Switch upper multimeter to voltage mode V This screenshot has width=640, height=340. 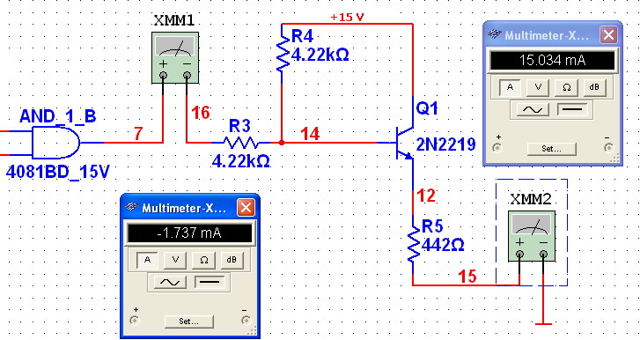coord(538,87)
